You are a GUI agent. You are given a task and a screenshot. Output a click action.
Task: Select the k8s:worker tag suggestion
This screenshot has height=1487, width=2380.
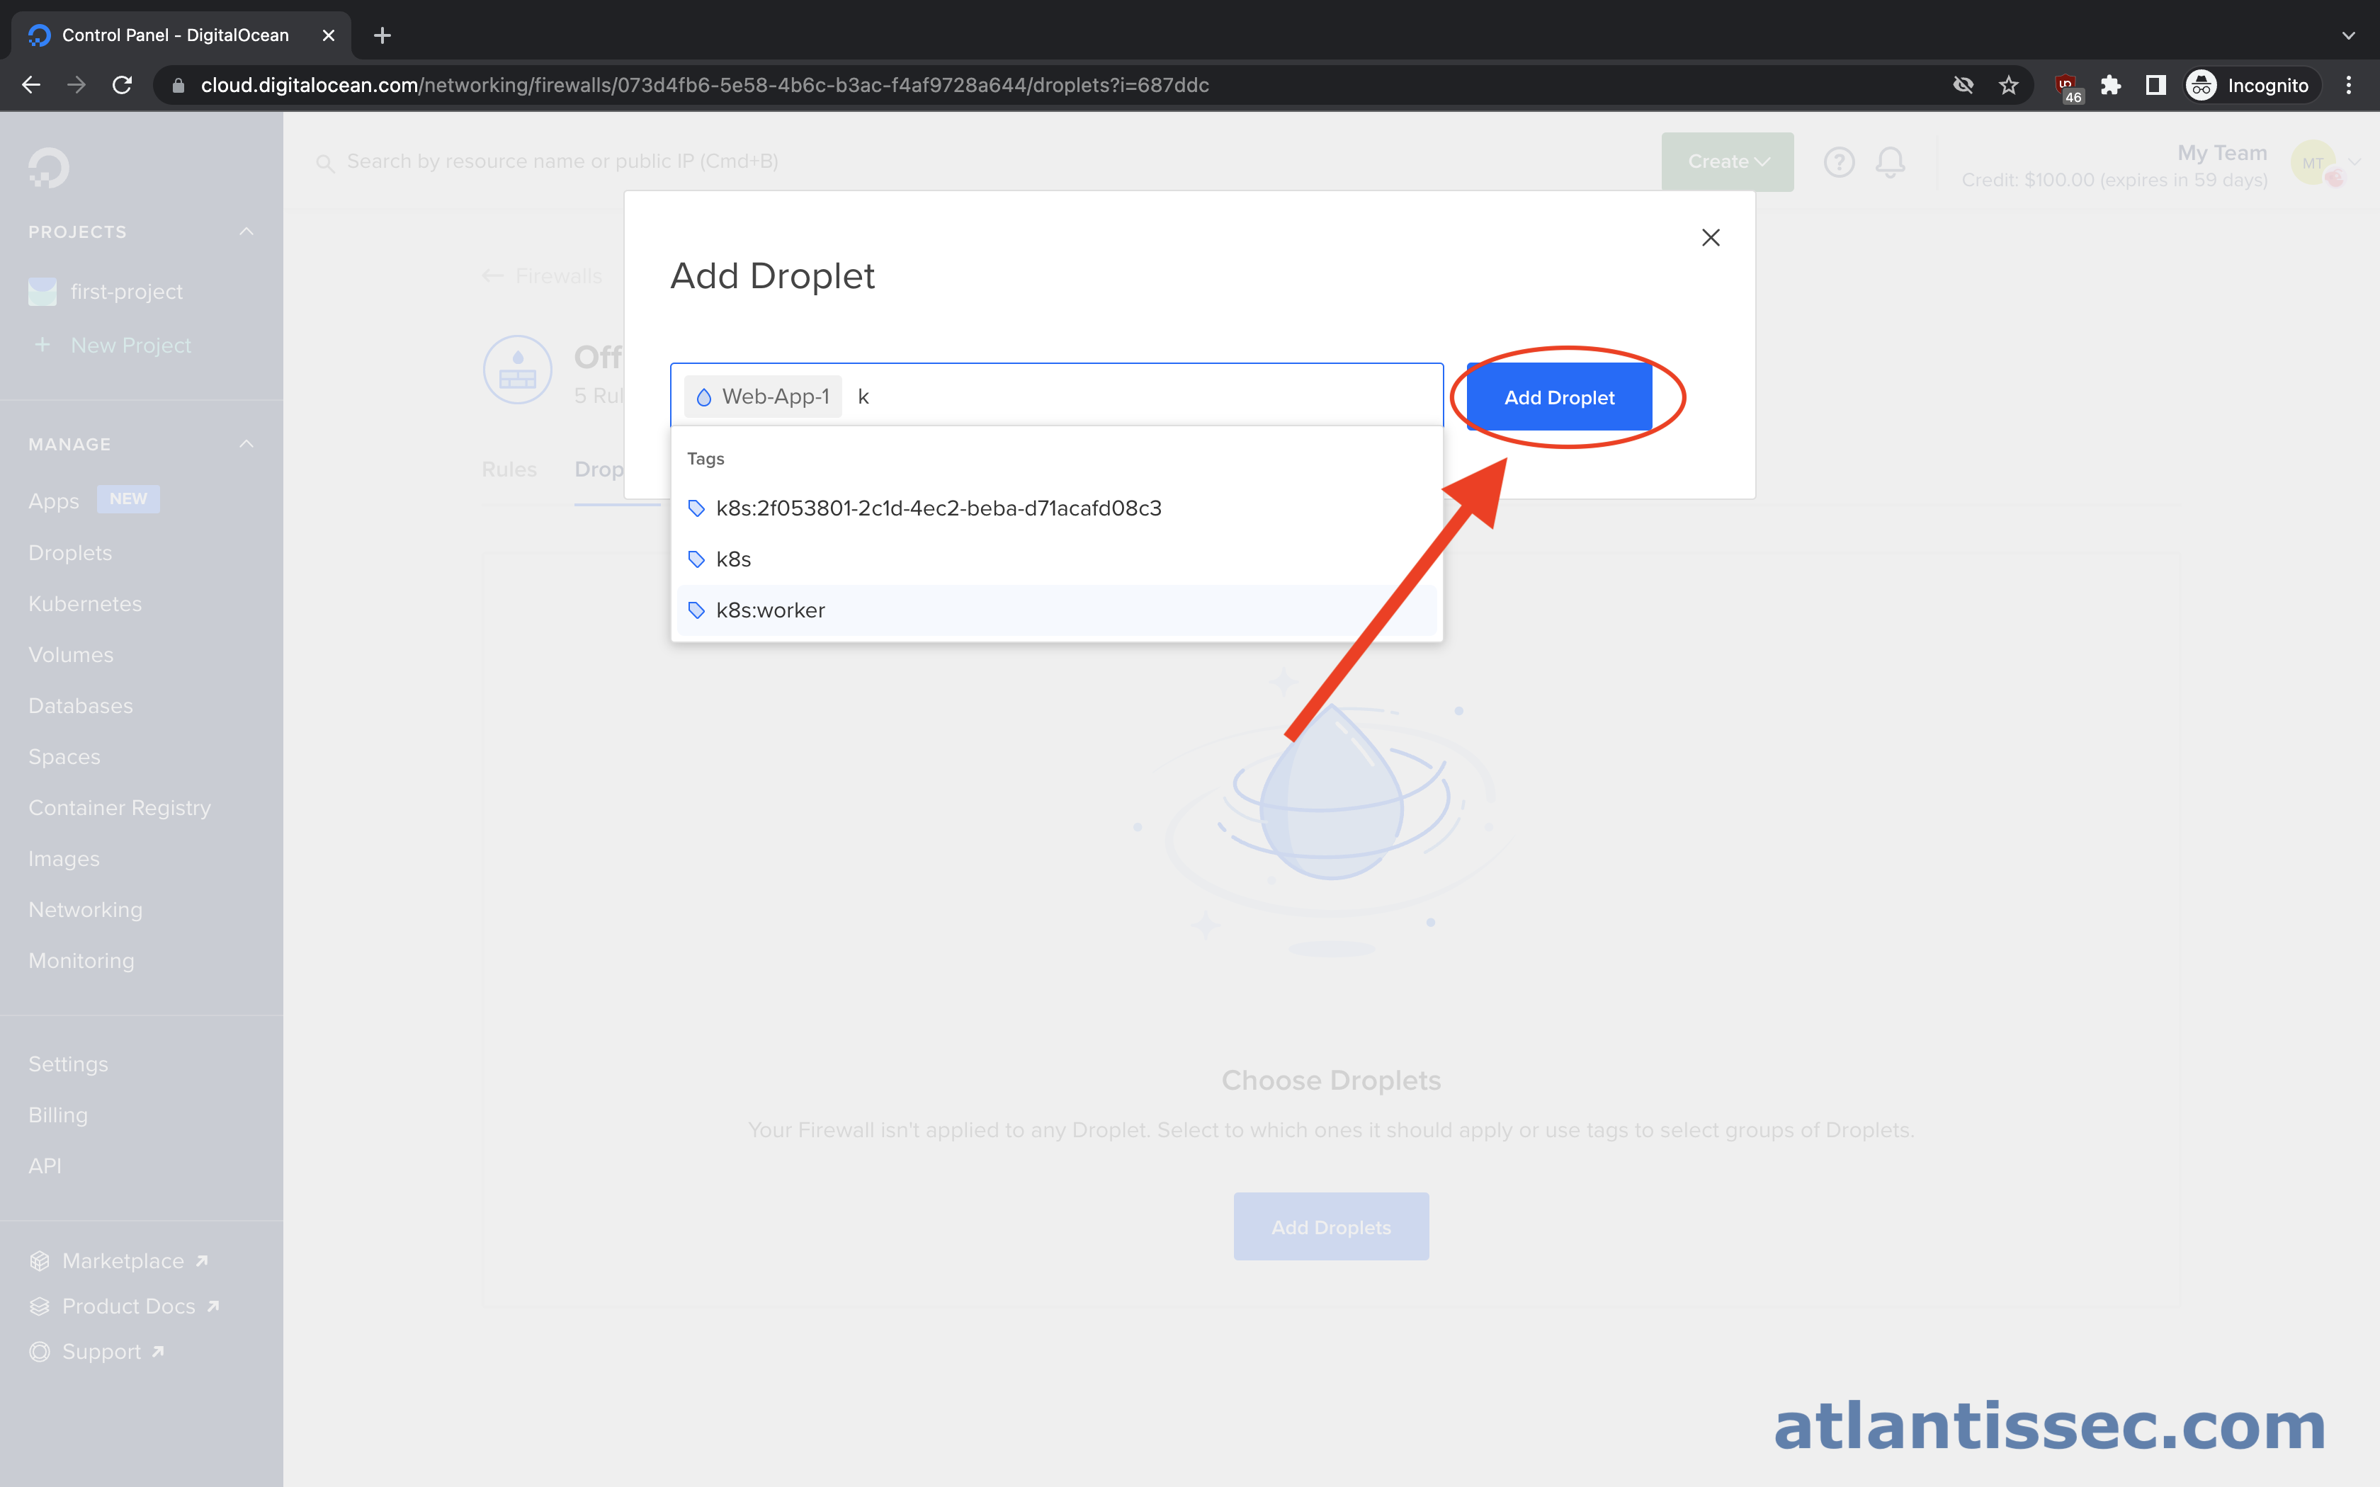click(1056, 610)
